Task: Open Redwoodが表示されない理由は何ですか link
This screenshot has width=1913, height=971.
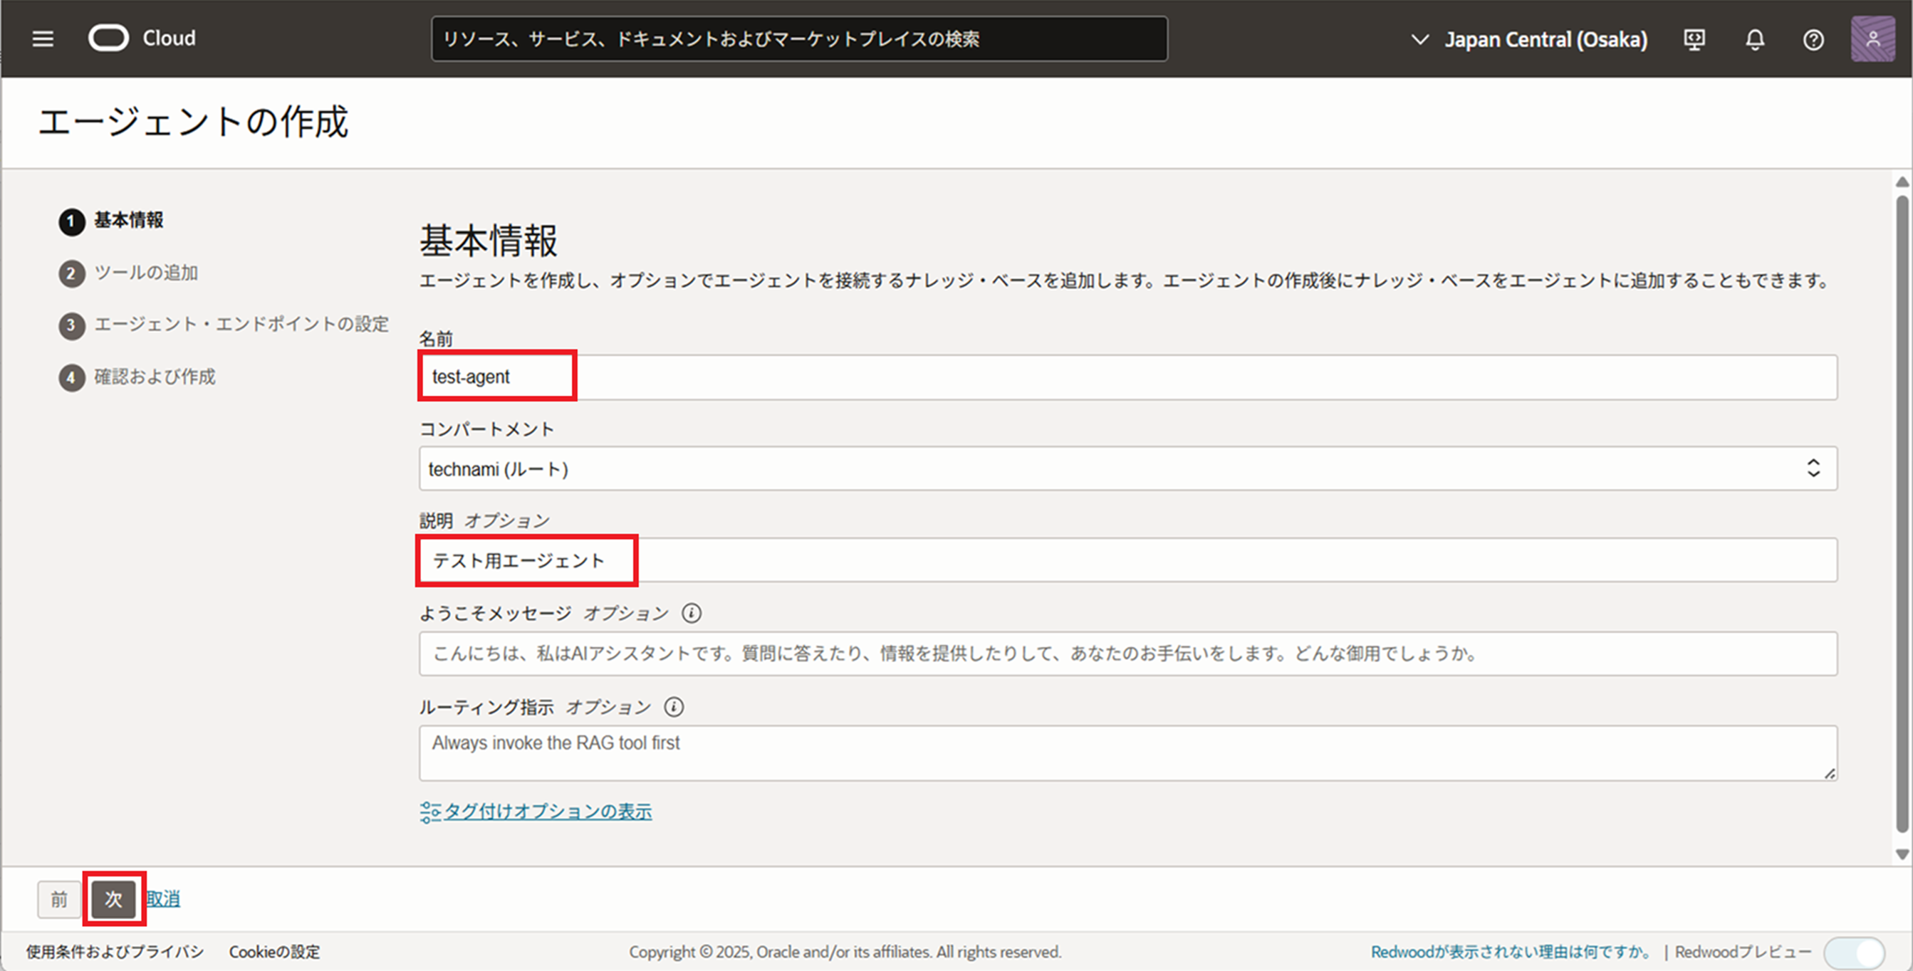Action: [x=1512, y=952]
